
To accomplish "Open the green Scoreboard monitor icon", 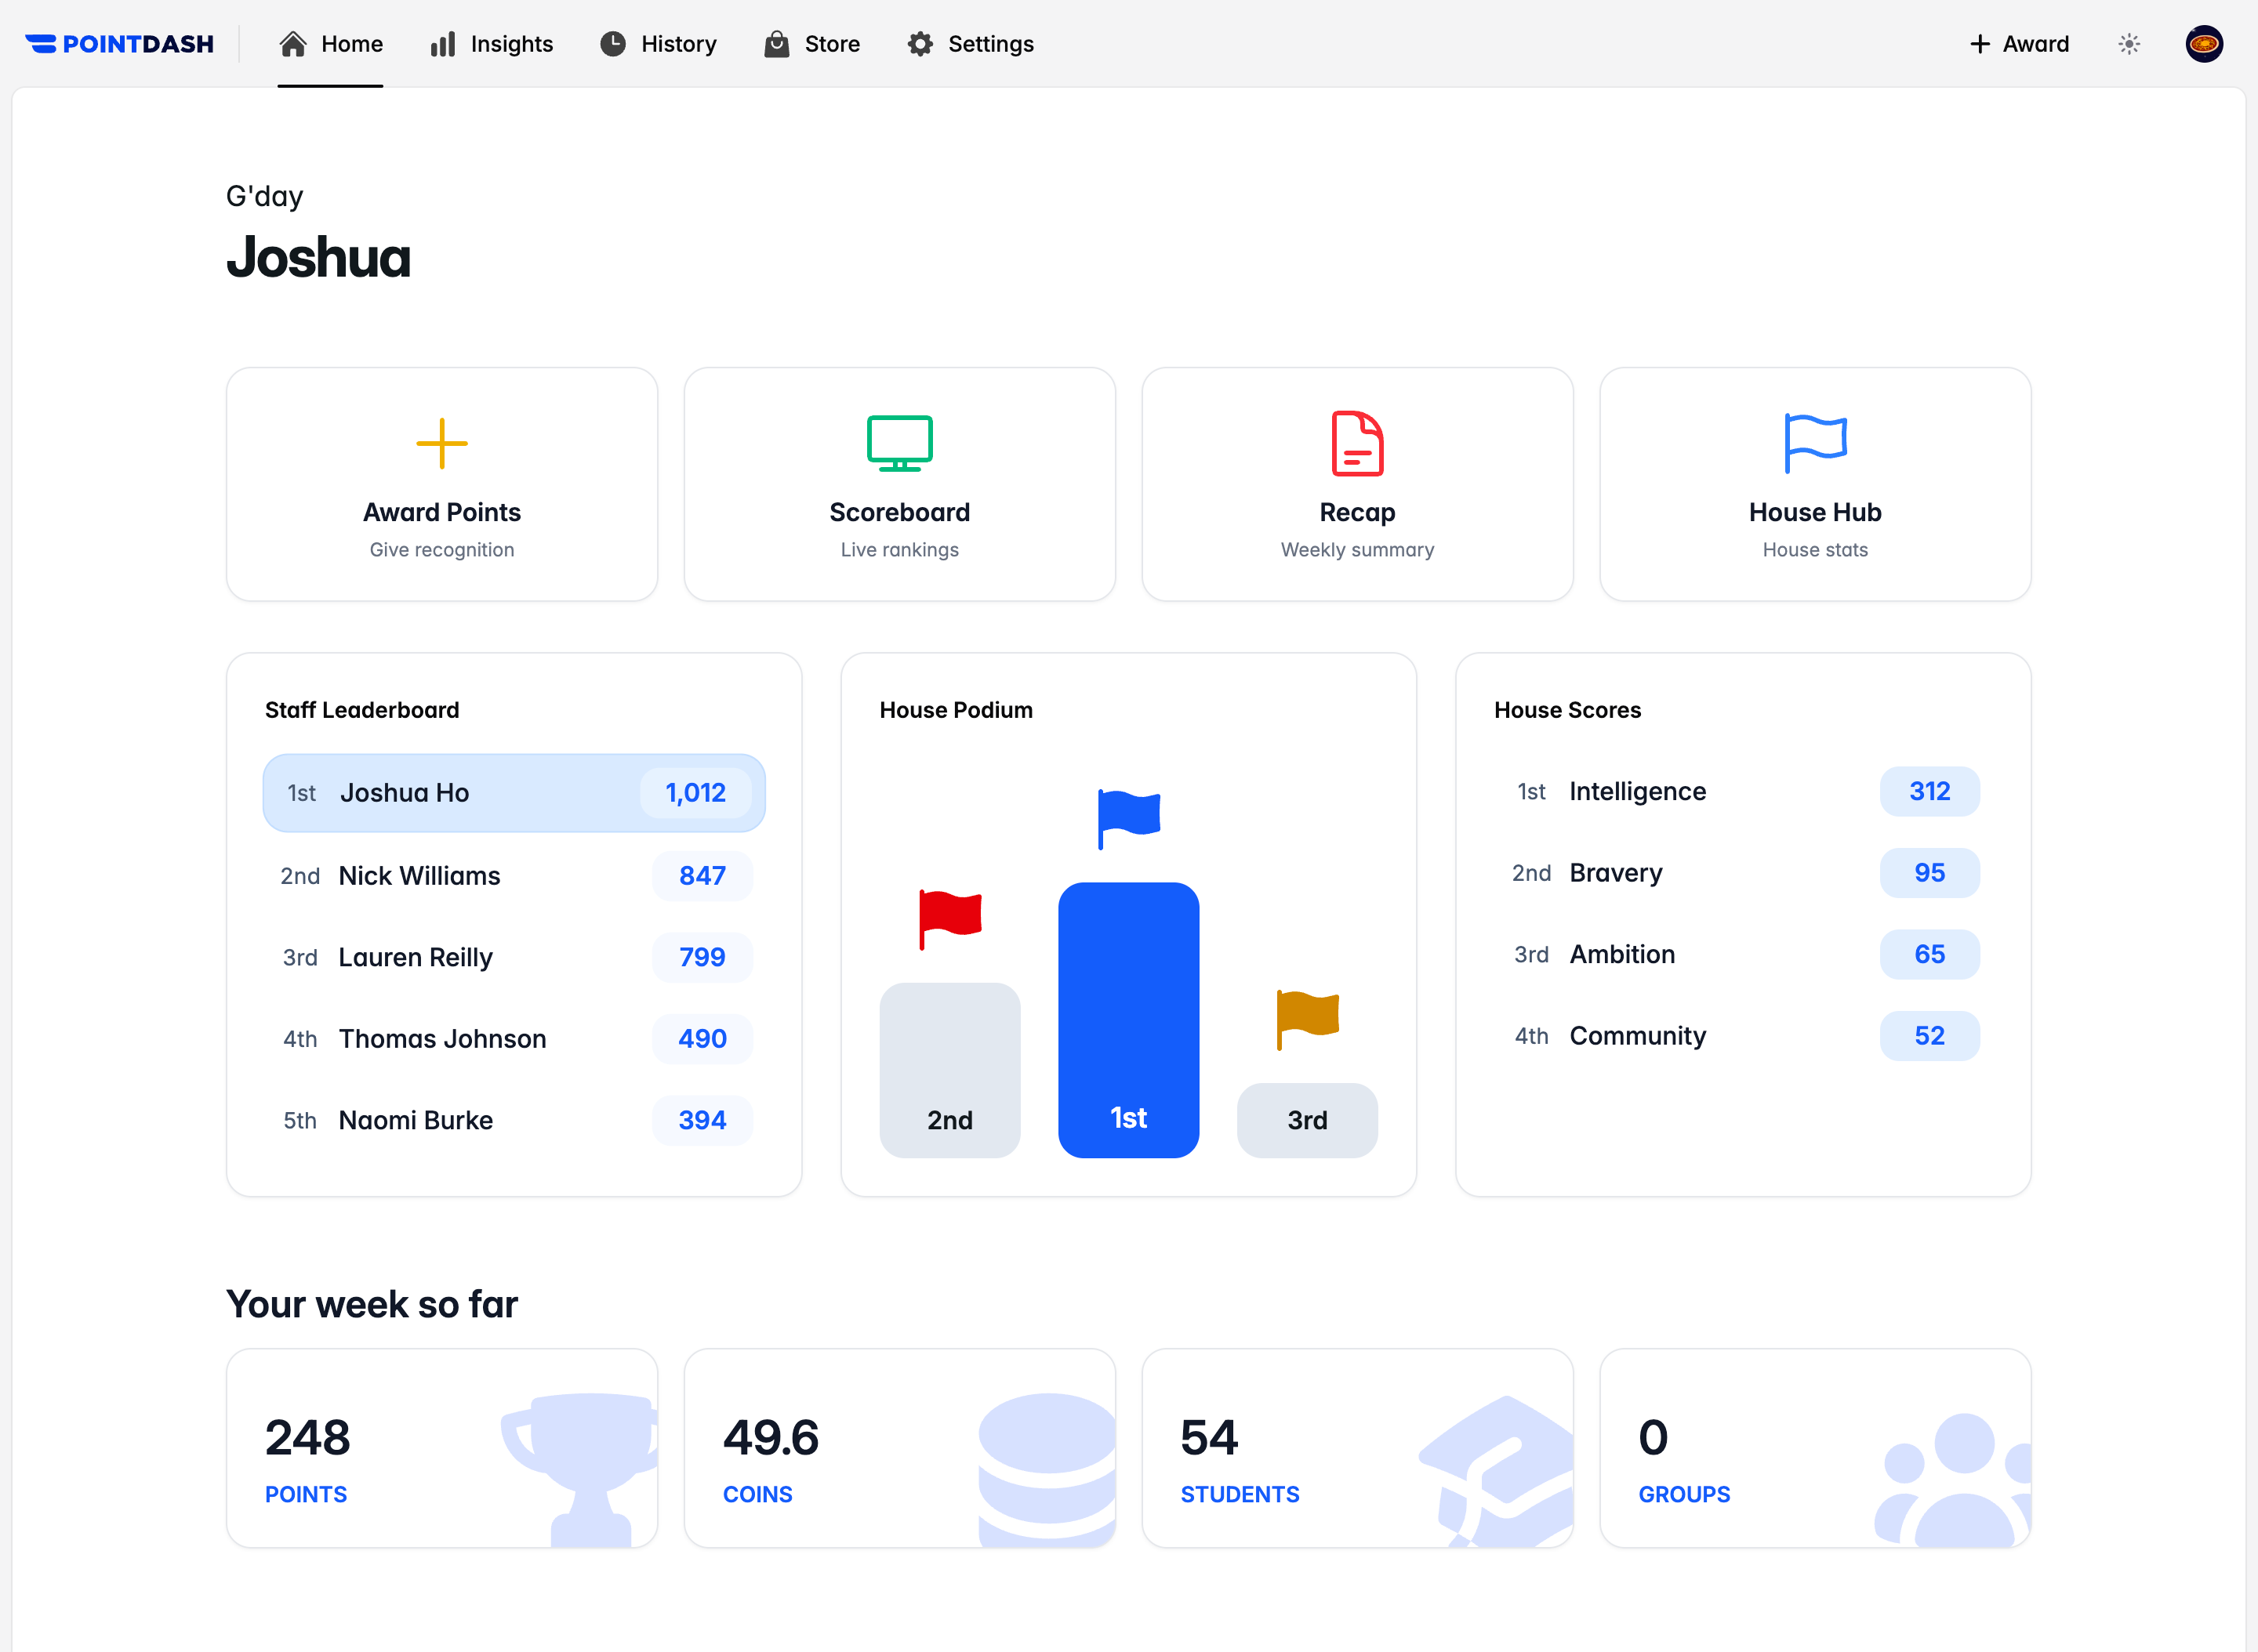I will pos(898,443).
